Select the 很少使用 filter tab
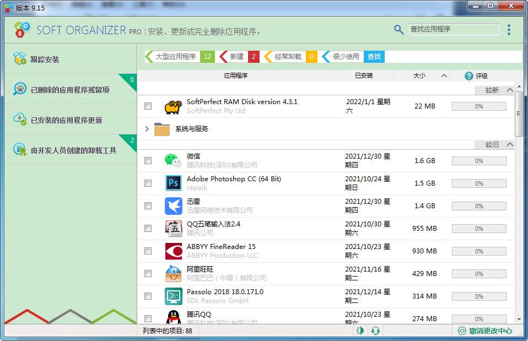 point(342,57)
